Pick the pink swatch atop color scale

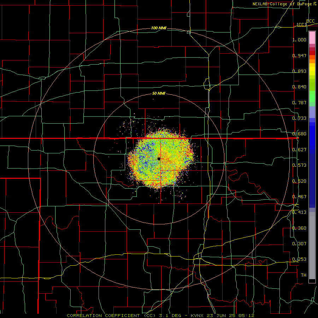312,38
